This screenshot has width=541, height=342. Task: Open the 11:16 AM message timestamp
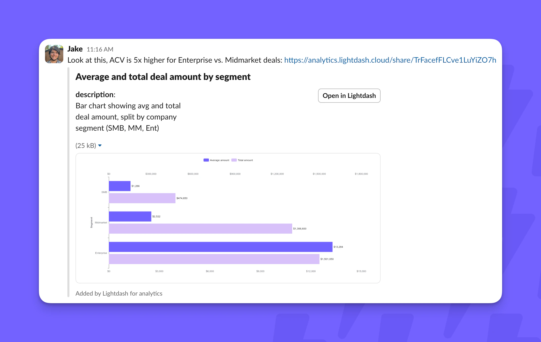coord(100,49)
